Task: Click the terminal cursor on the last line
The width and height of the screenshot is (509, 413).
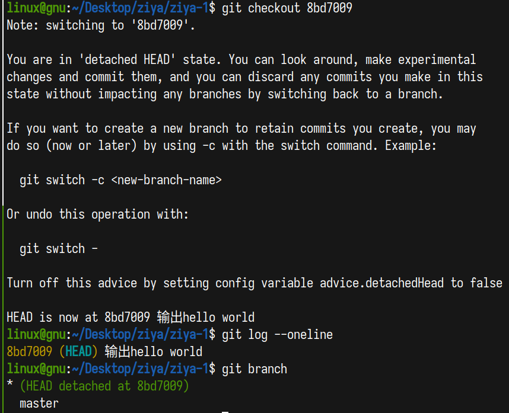Action: (x=225, y=410)
